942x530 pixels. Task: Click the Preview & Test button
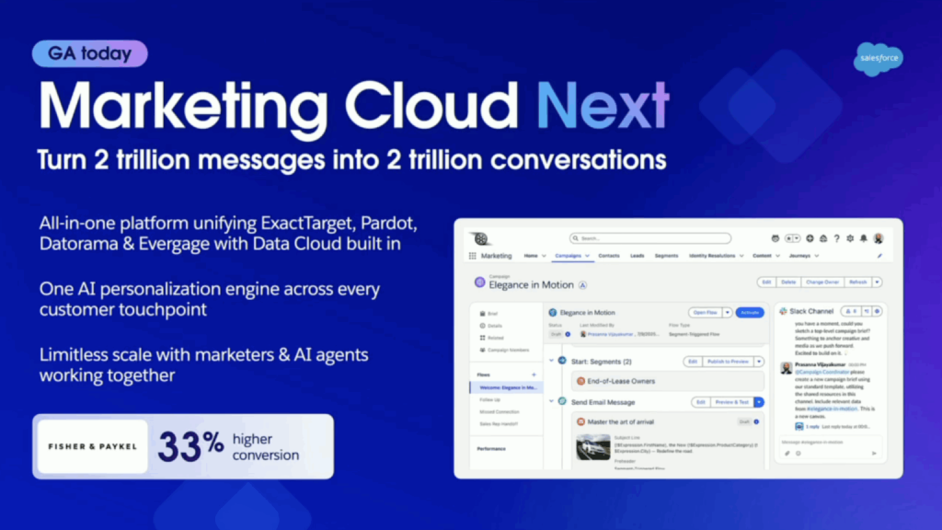[x=731, y=402]
